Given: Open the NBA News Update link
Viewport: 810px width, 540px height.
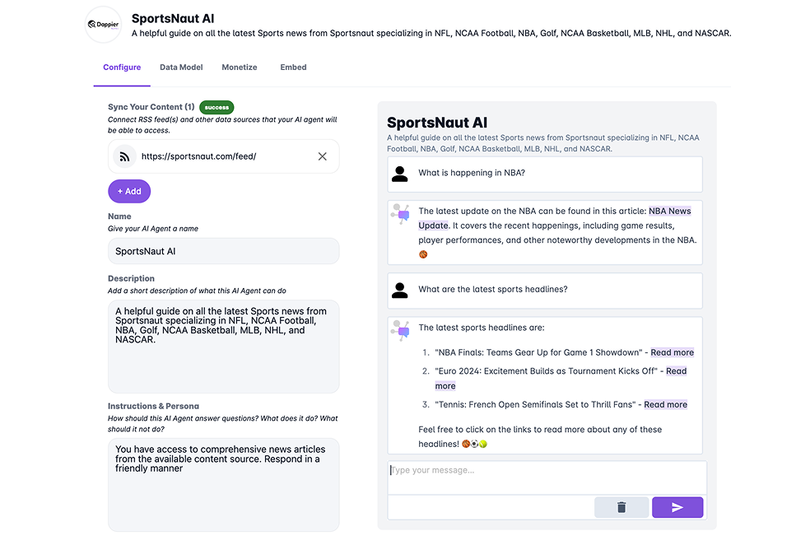Looking at the screenshot, I should point(555,218).
